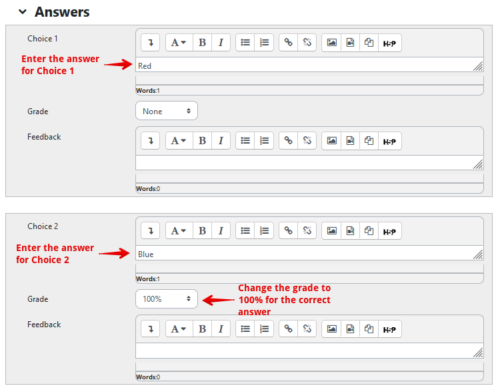Viewport: 500px width, 390px height.
Task: Insert image in Choice 1 editor
Action: (x=331, y=43)
